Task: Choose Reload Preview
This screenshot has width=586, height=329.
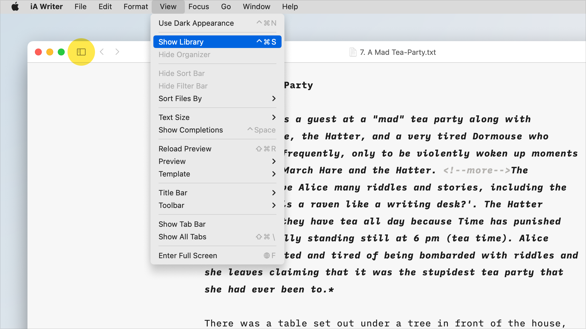Action: pyautogui.click(x=217, y=149)
